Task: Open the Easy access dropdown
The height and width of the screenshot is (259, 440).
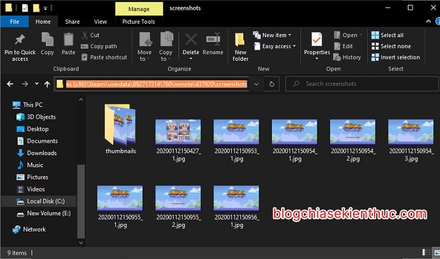Action: click(275, 46)
